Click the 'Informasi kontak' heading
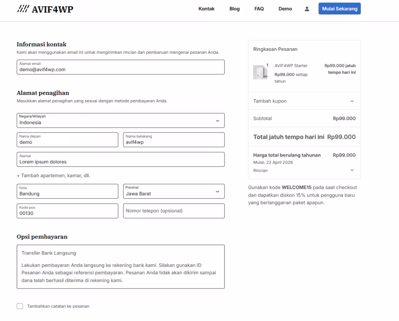399x321 pixels. coord(41,44)
